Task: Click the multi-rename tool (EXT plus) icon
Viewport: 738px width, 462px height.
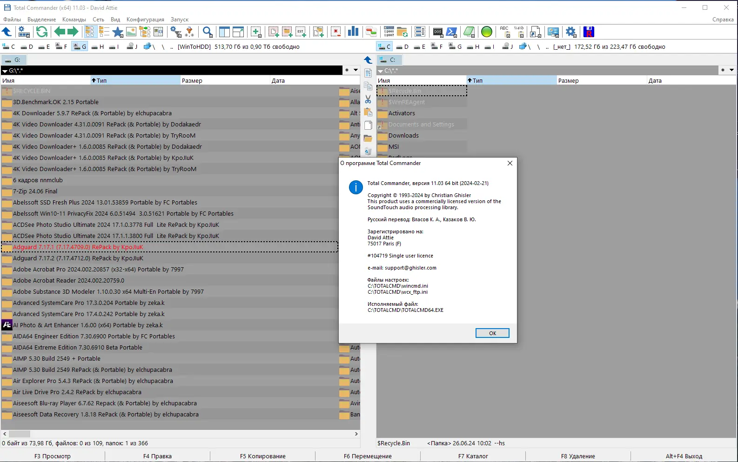Action: pyautogui.click(x=301, y=32)
